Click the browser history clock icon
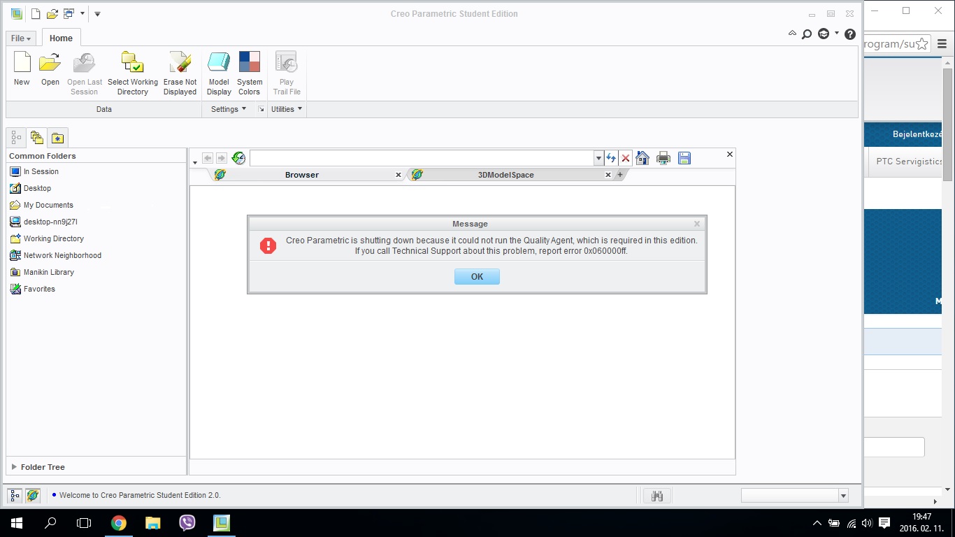 point(238,158)
